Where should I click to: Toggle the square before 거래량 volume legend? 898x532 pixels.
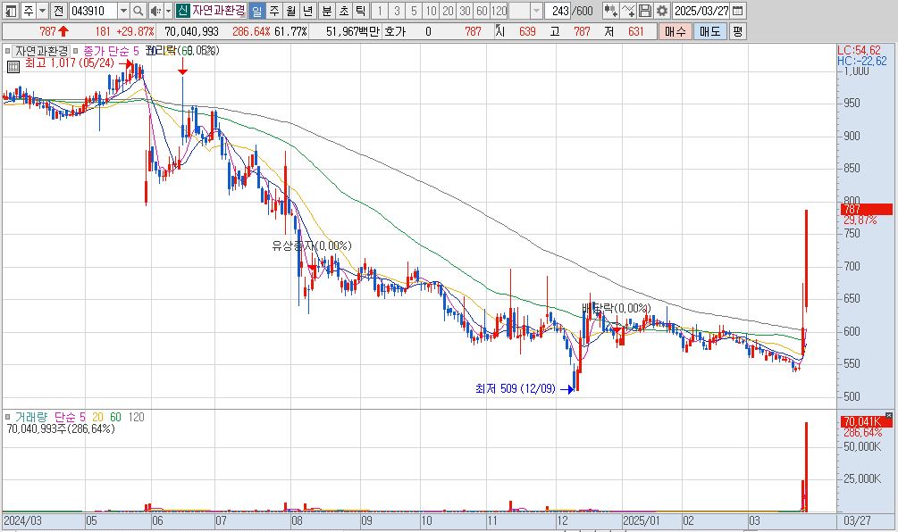coord(8,417)
